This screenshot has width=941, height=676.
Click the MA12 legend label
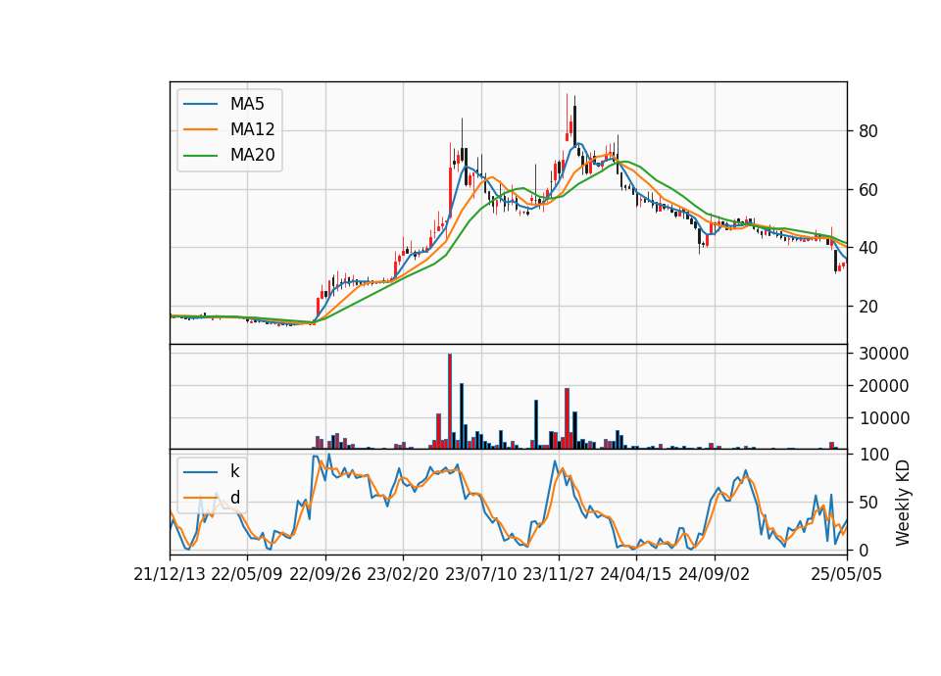[252, 129]
